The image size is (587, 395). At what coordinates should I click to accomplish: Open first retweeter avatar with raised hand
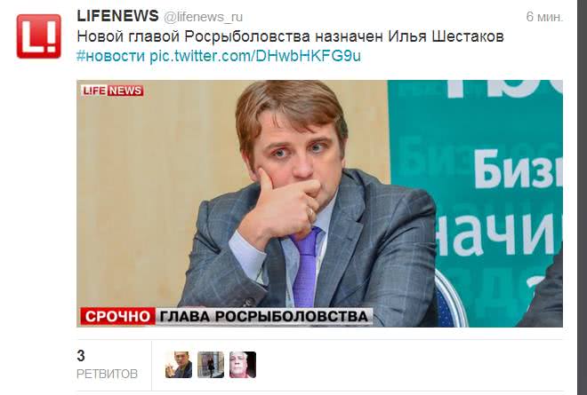click(179, 365)
